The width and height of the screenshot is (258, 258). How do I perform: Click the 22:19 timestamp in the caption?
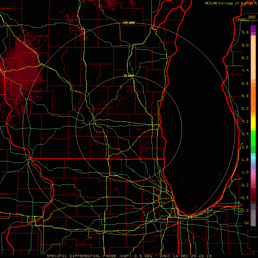pos(206,256)
